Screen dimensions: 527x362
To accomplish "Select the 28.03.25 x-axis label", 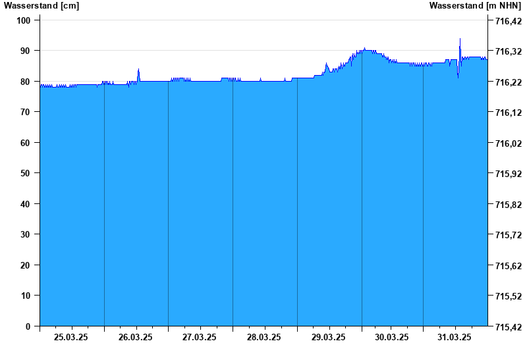I will click(x=264, y=338).
